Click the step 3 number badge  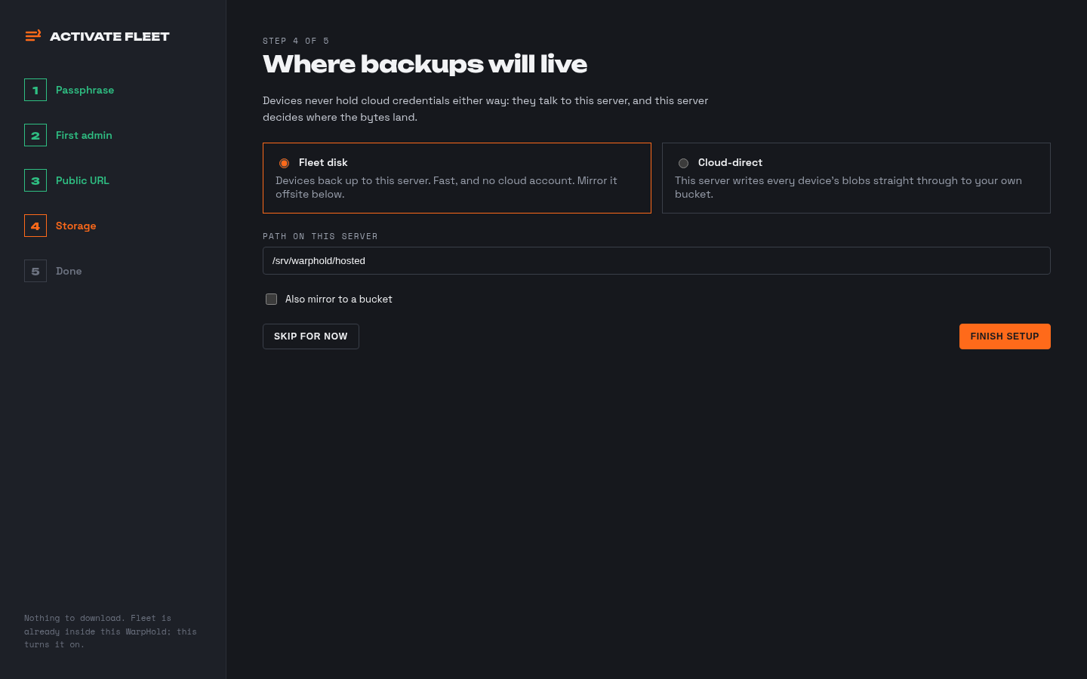35,180
